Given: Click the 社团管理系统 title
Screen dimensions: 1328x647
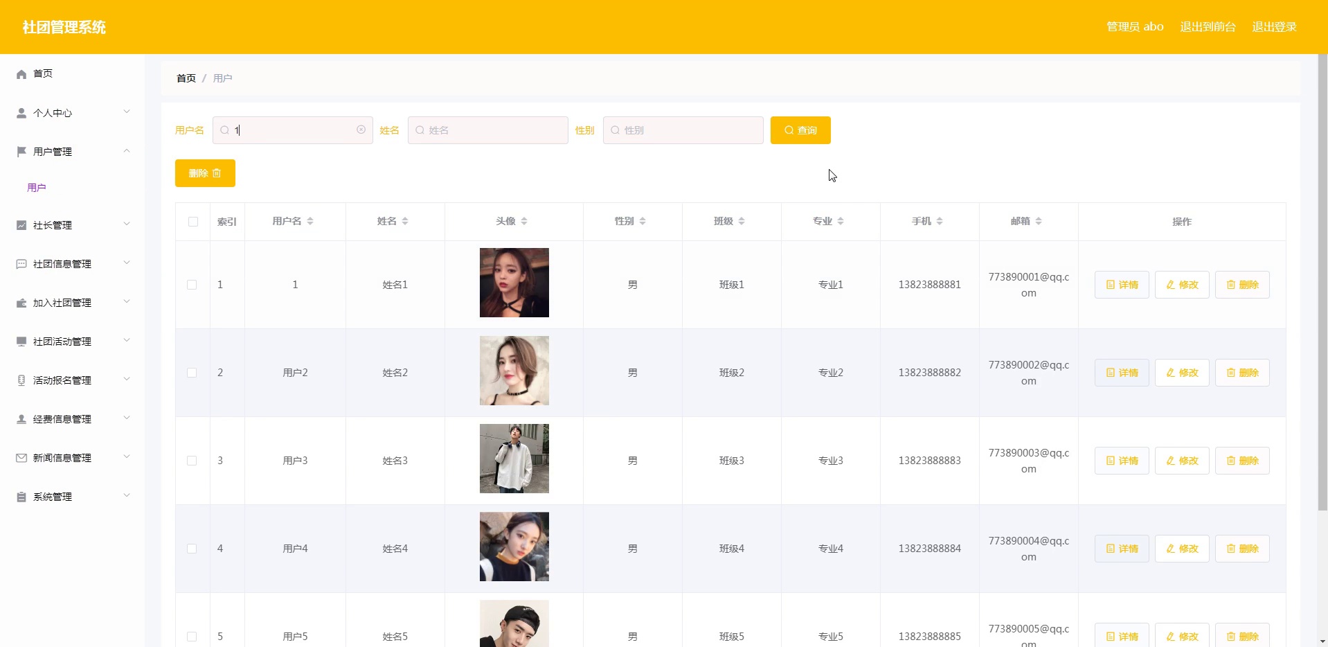Looking at the screenshot, I should 64,27.
